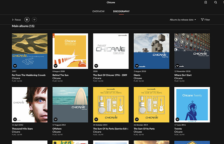This screenshot has width=224, height=144.
Task: Click the Behind The Sun title link
Action: [x=60, y=75]
